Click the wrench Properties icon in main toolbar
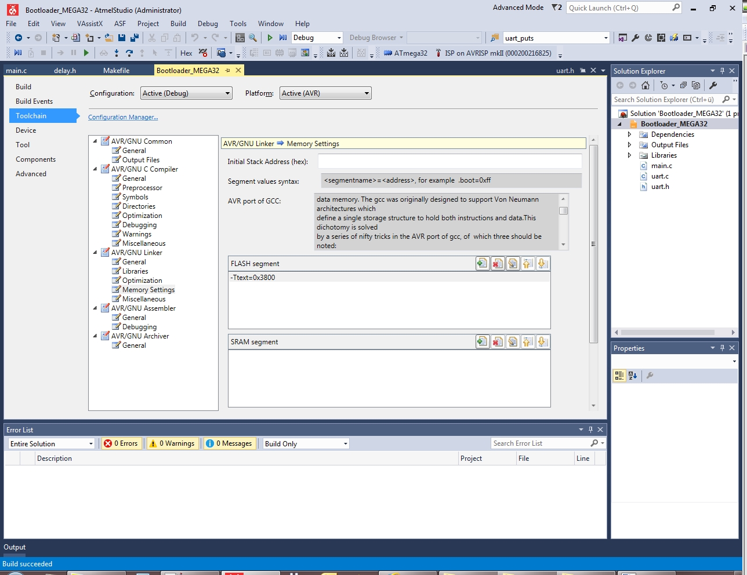The width and height of the screenshot is (747, 575). 635,38
